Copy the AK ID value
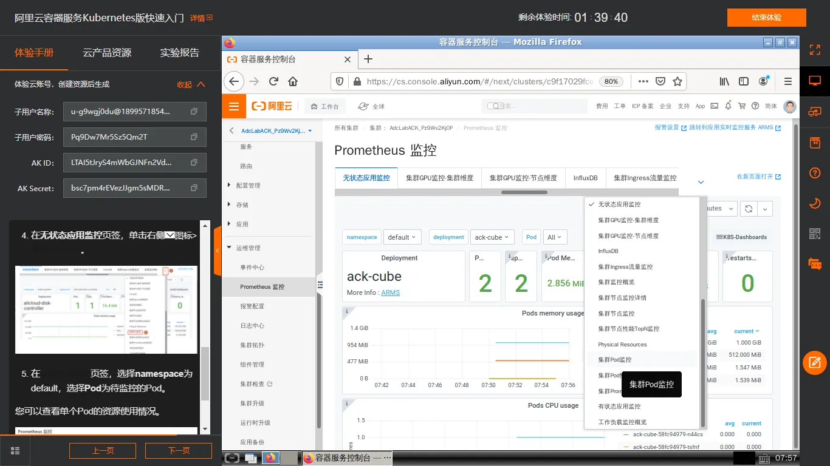Viewport: 830px width, 466px height. [x=194, y=163]
